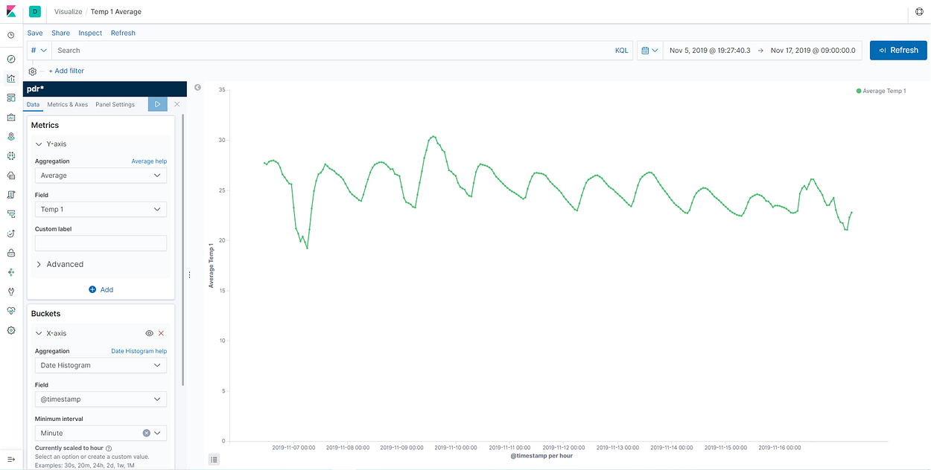Viewport: 931px width, 470px height.
Task: Click the KQL language switcher
Action: click(621, 51)
